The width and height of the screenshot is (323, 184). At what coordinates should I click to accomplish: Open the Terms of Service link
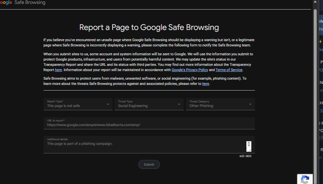(x=229, y=70)
